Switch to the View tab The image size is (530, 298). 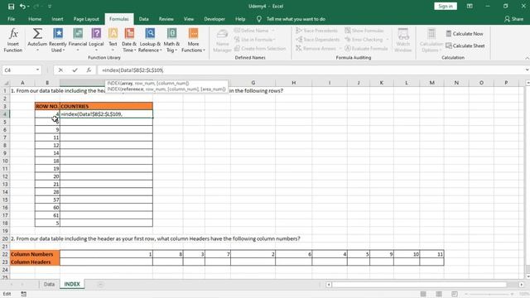[x=189, y=19]
